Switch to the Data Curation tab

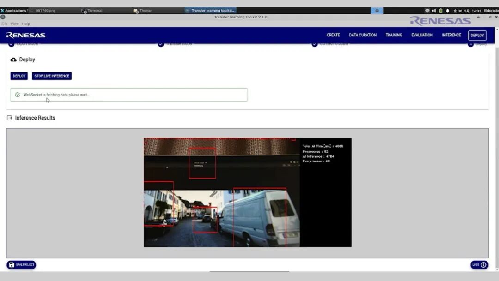click(x=363, y=35)
